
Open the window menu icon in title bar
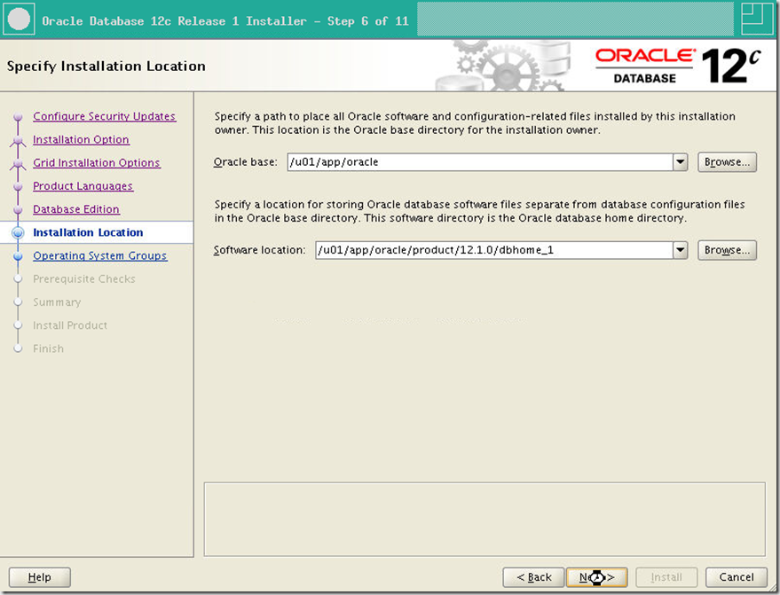point(19,20)
